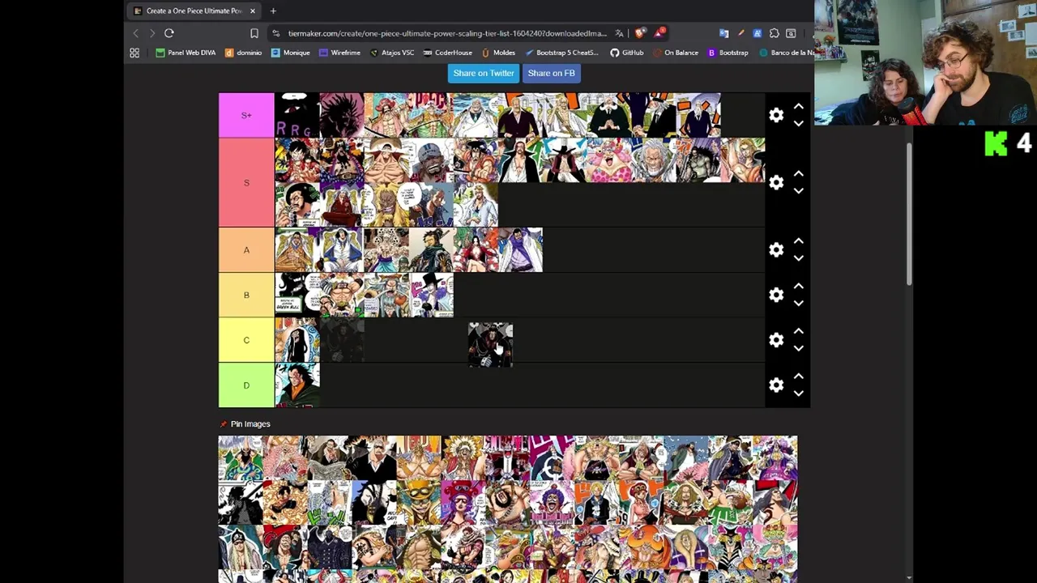The width and height of the screenshot is (1037, 583).
Task: Click Share on Twitter button
Action: [484, 73]
